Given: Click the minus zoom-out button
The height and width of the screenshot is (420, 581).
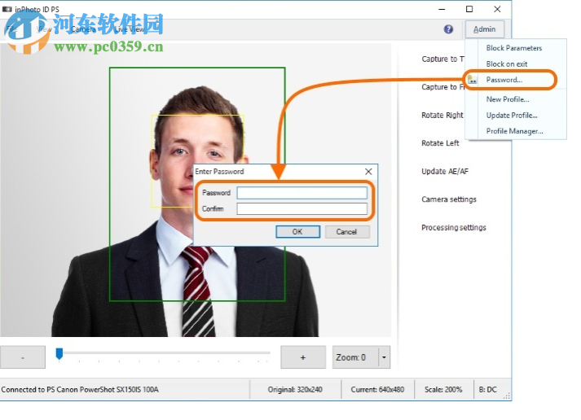Looking at the screenshot, I should click(23, 357).
